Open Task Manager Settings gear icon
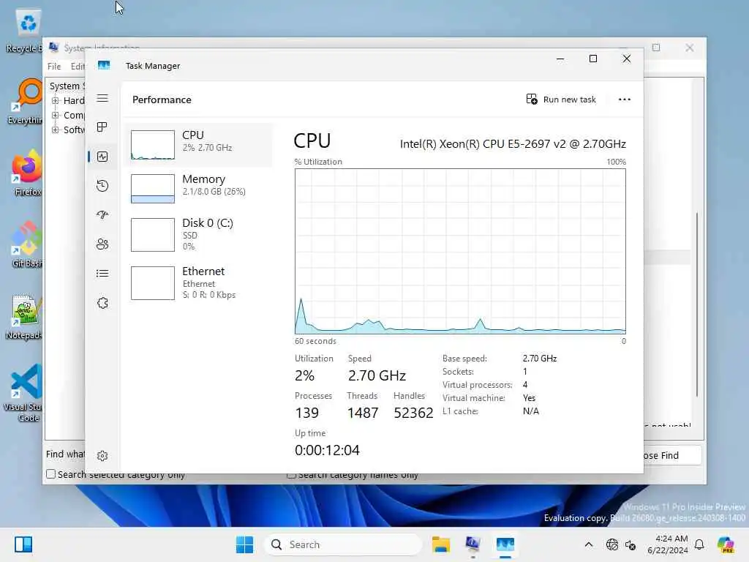 tap(102, 455)
